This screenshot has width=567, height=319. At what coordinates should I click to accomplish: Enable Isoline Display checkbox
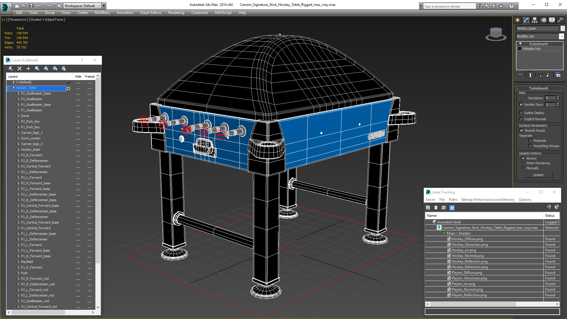(521, 113)
